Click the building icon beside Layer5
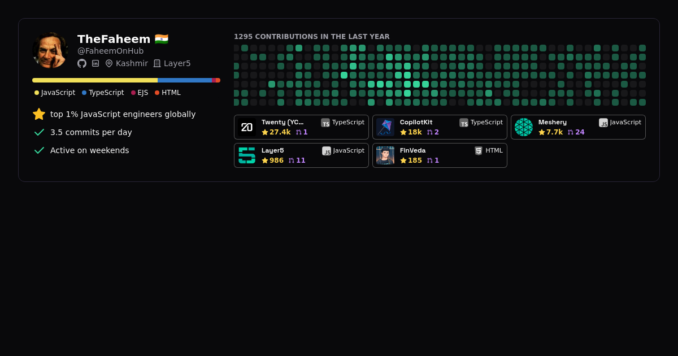Screen dimensions: 678x356 click(x=157, y=63)
